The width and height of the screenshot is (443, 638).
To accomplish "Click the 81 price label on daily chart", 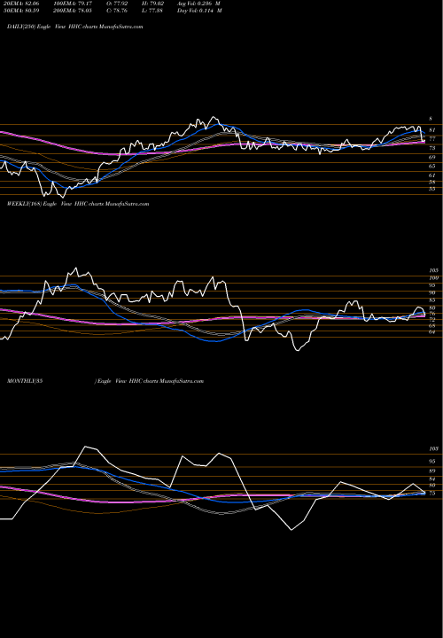I will click(x=432, y=130).
